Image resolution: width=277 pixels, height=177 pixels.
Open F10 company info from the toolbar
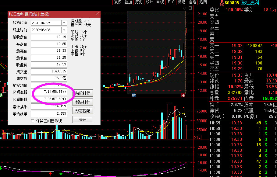(171, 2)
